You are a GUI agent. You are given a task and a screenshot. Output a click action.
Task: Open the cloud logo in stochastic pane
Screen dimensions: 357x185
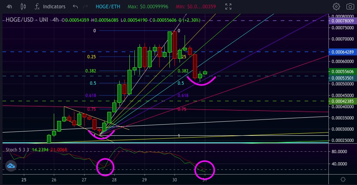click(11, 166)
